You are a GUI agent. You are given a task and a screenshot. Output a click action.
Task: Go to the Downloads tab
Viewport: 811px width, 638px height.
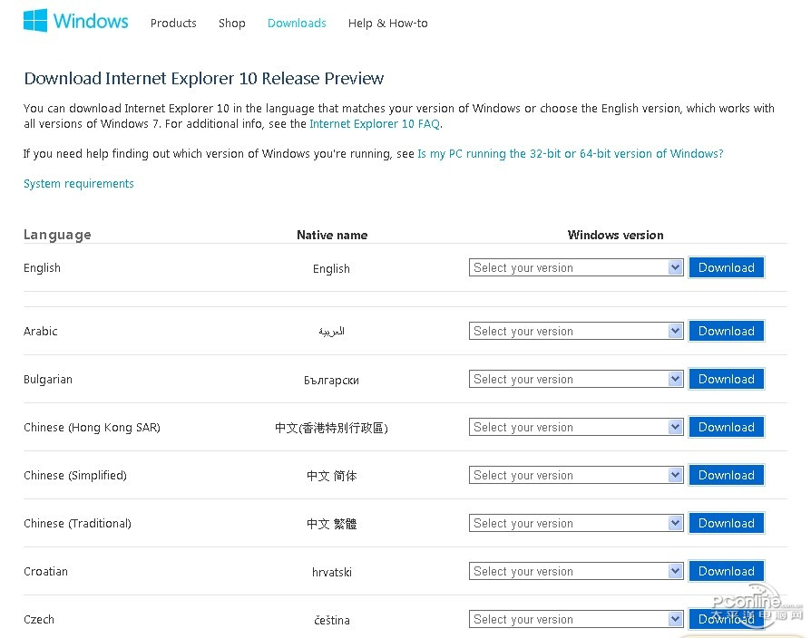coord(297,24)
